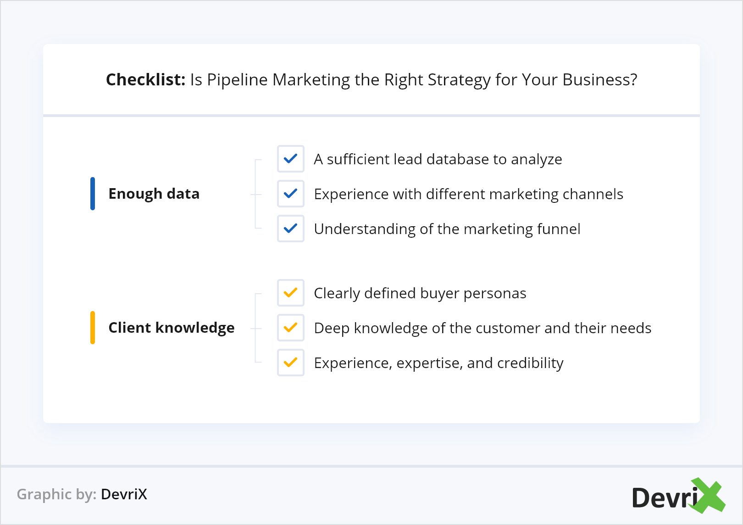The width and height of the screenshot is (743, 525).
Task: Click the DevriX credit text link
Action: coord(124,494)
